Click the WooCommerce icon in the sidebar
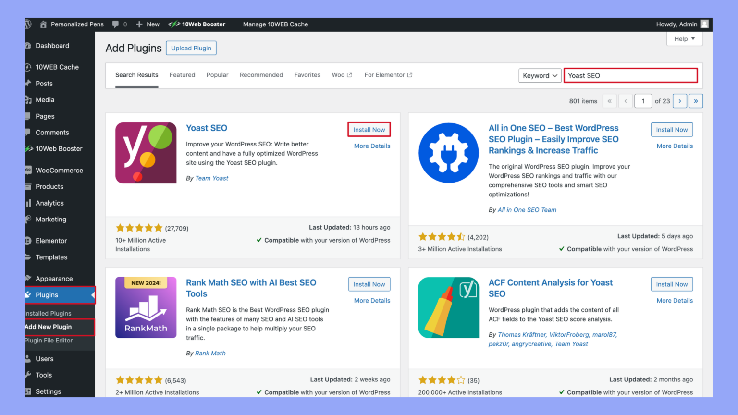Viewport: 738px width, 415px height. (x=29, y=170)
